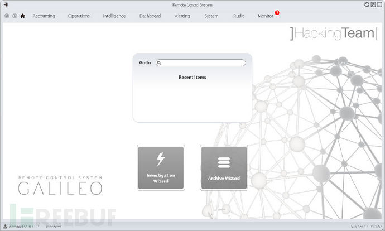Click the logout icon in the title bar
385x231 pixels.
click(6, 4)
